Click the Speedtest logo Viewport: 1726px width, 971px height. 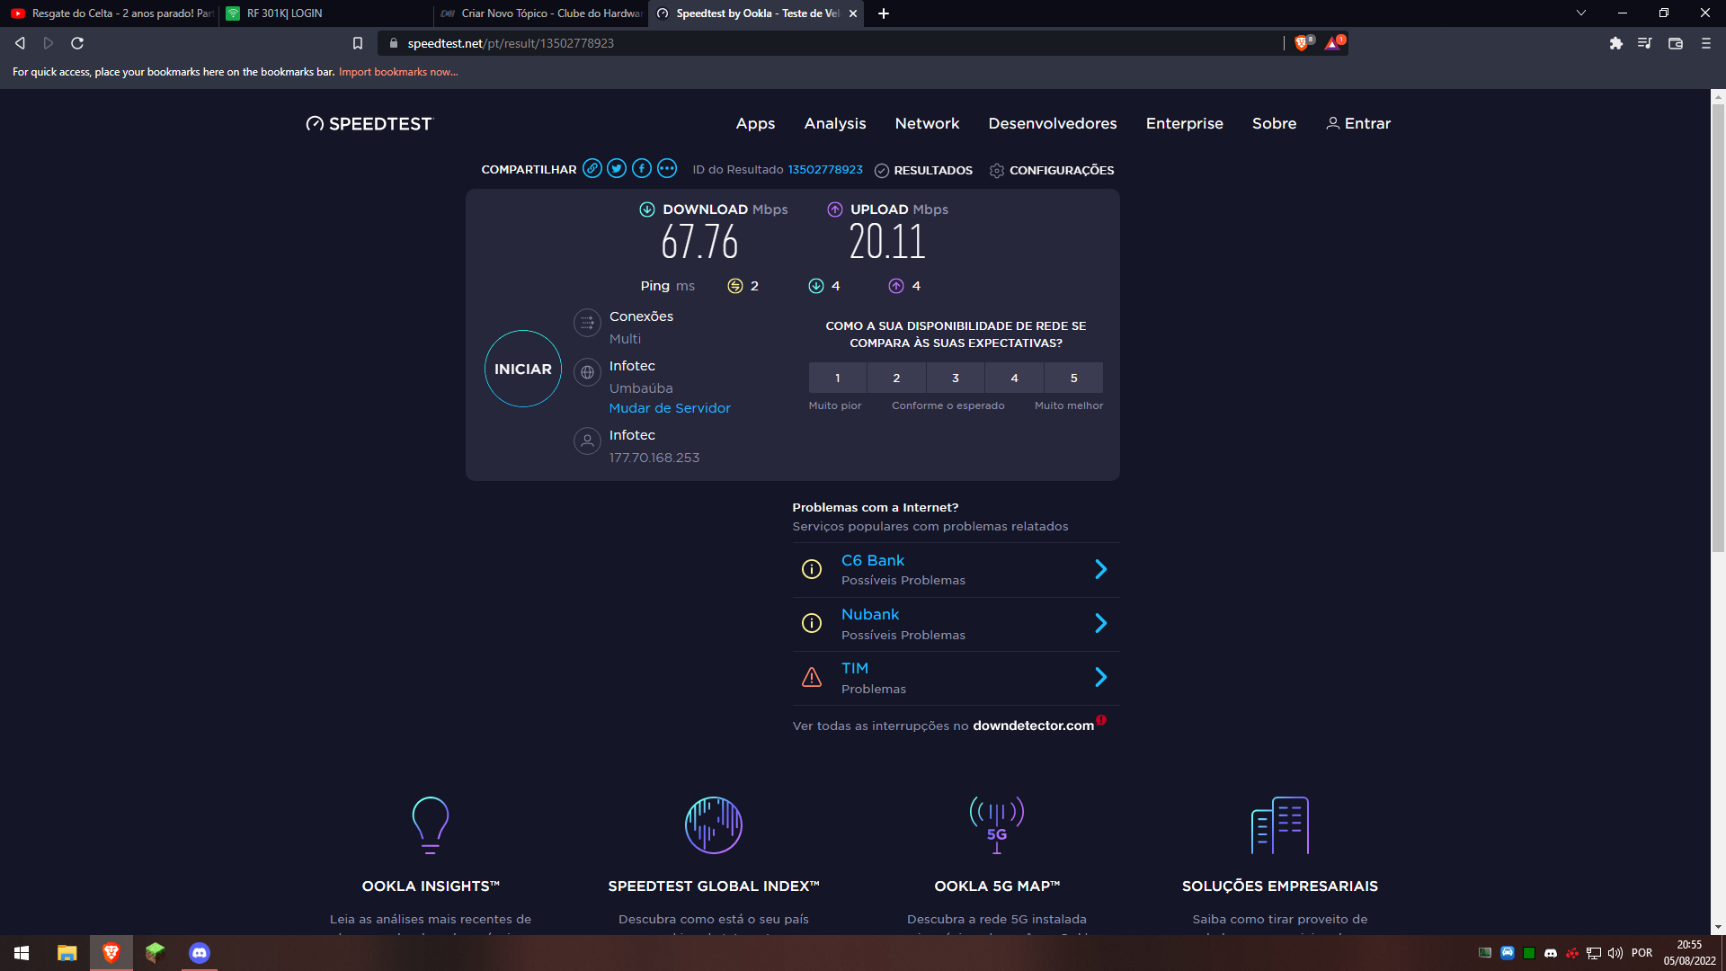pyautogui.click(x=369, y=124)
